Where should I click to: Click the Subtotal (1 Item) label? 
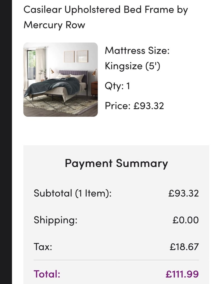[x=73, y=193]
